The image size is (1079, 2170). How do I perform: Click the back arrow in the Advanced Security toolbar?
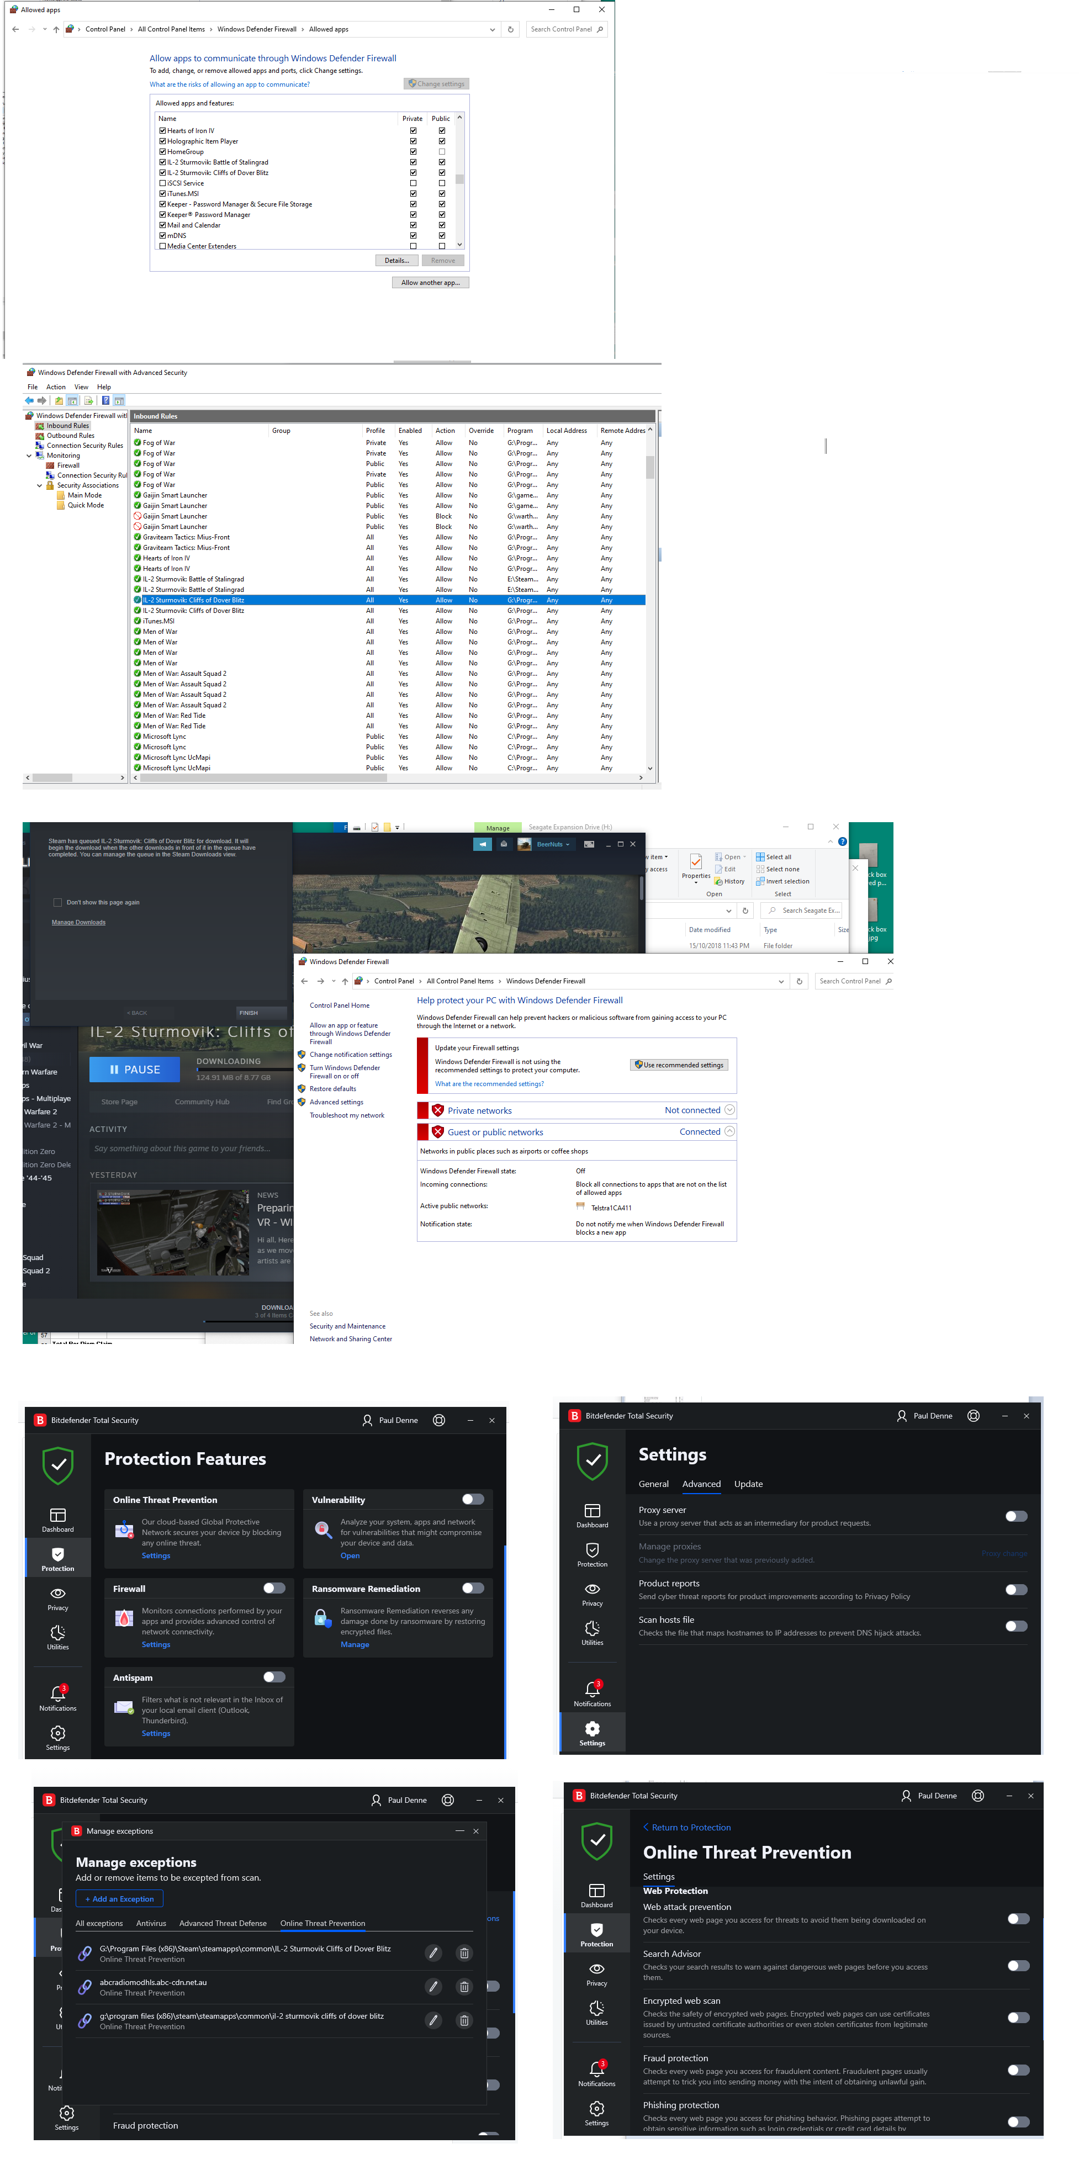(x=29, y=400)
